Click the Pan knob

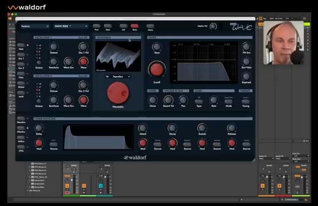point(183,100)
